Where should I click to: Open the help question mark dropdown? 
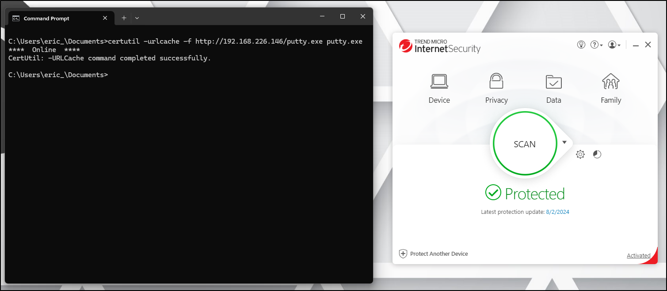(596, 45)
